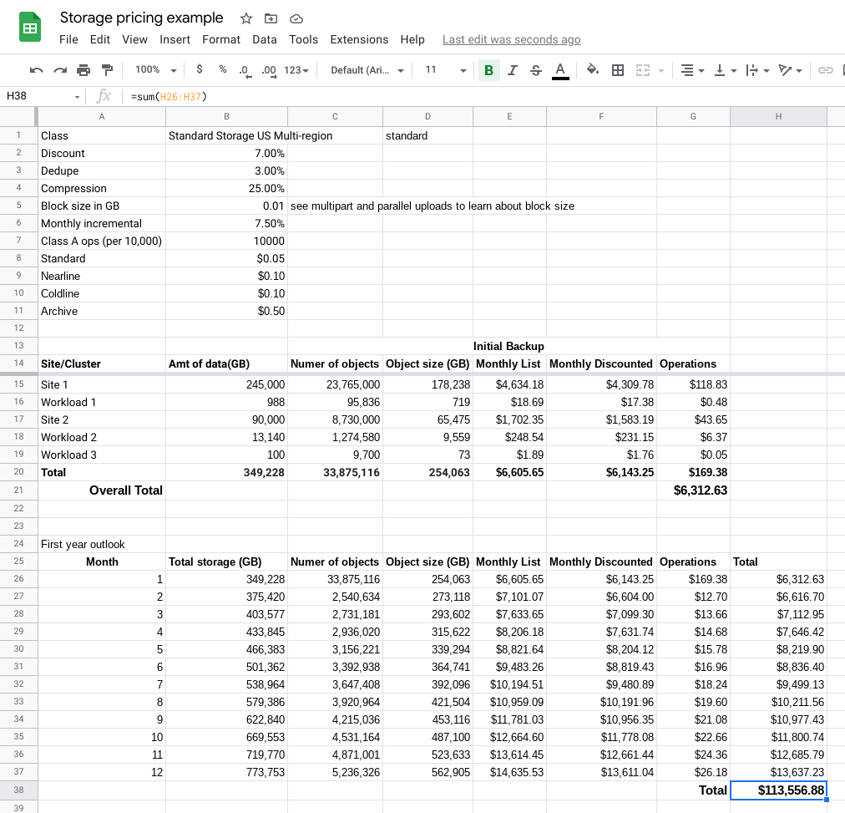This screenshot has width=845, height=813.
Task: Click the Storage pricing example title
Action: 141,18
